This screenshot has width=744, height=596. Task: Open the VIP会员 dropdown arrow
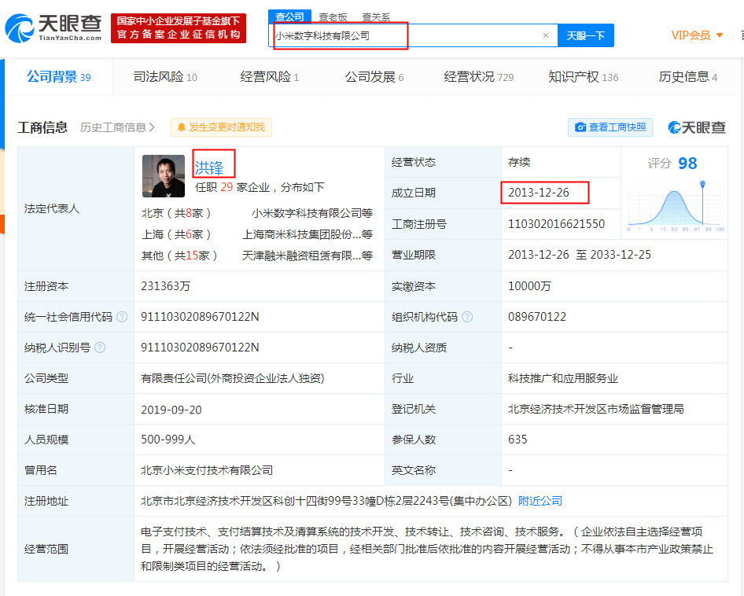pyautogui.click(x=720, y=35)
